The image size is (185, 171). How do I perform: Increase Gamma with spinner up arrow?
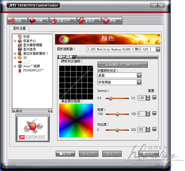(x=148, y=97)
